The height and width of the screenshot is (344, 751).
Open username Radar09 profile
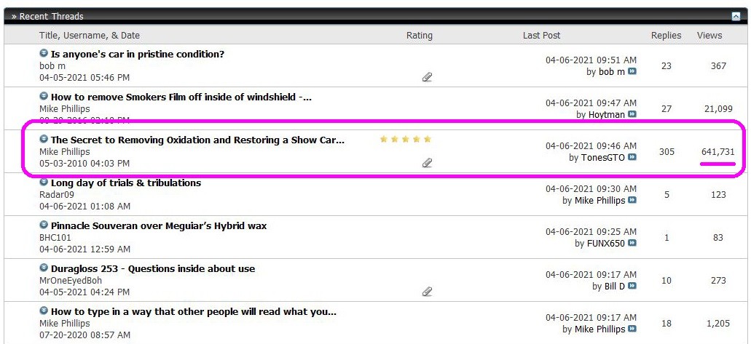tap(57, 195)
